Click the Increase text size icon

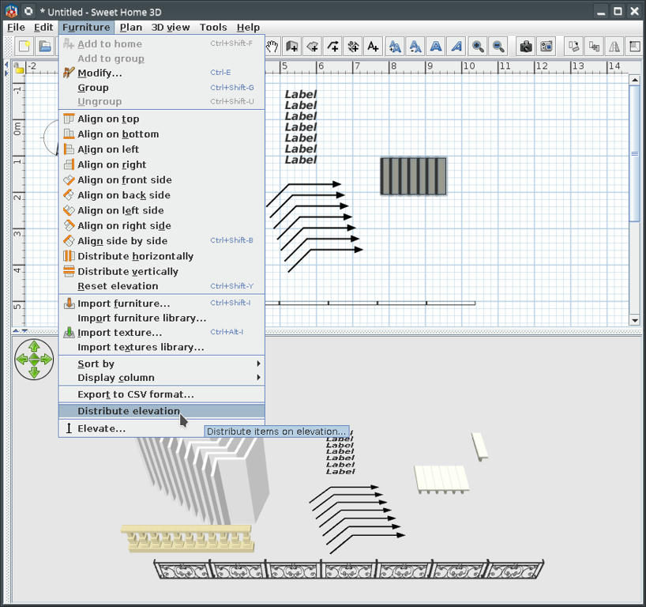[395, 46]
